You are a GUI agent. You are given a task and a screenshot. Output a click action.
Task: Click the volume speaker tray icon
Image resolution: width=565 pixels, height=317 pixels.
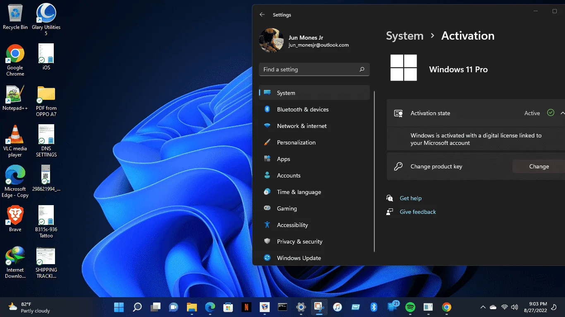[515, 307]
